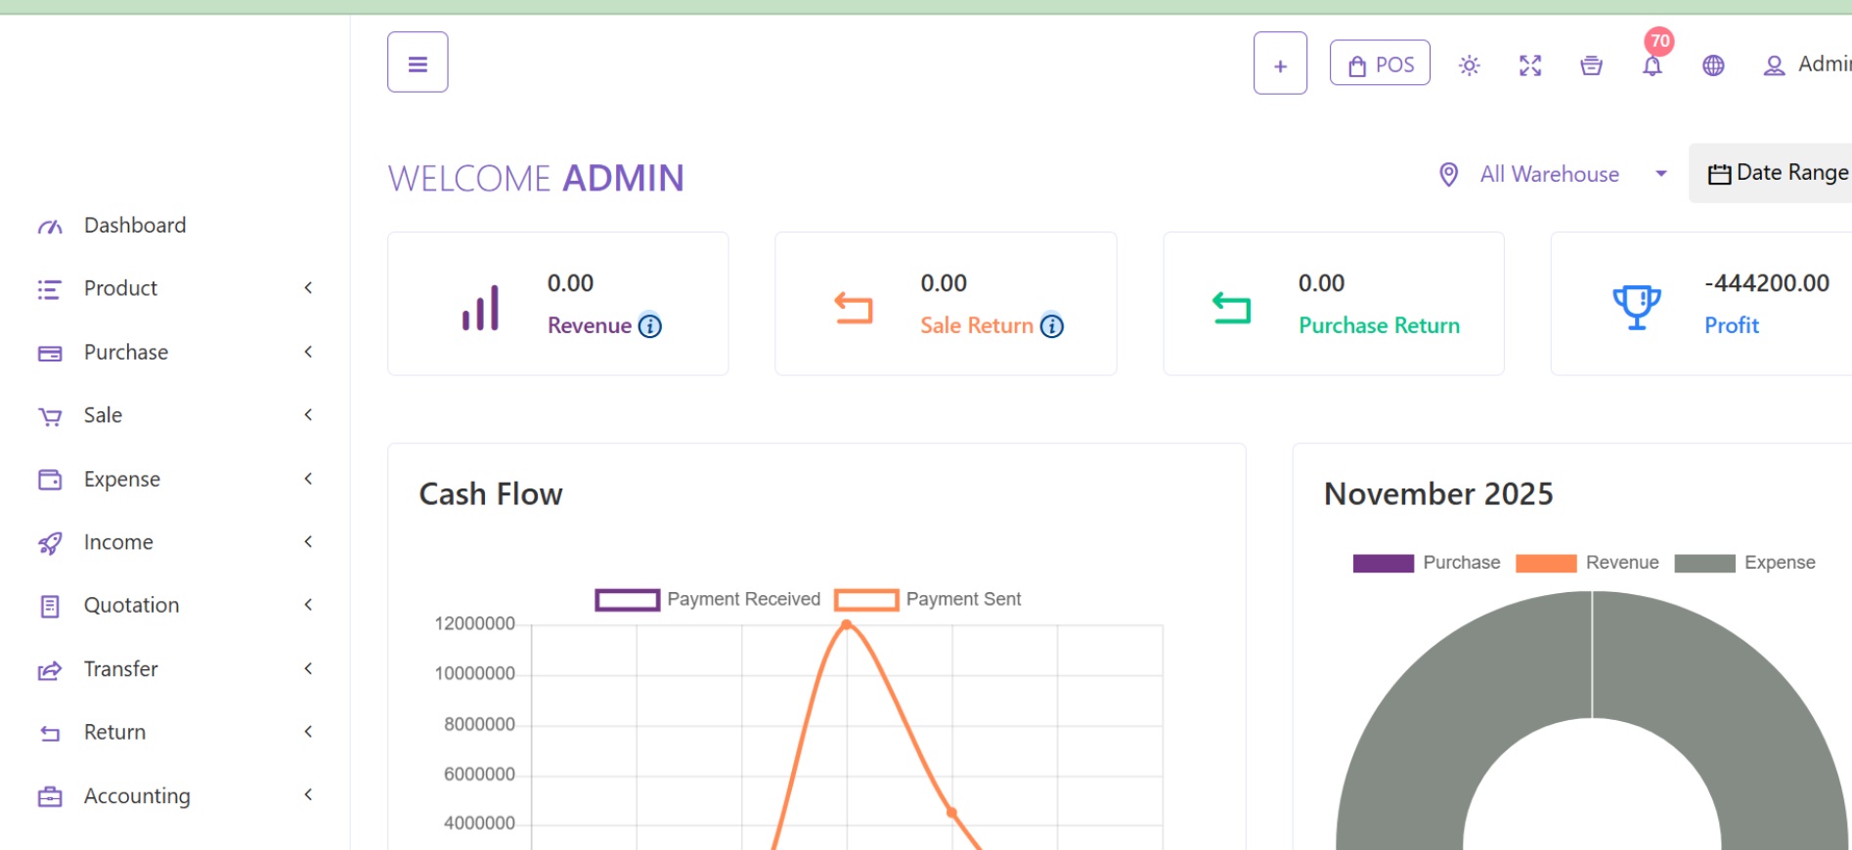Open language selector globe icon
This screenshot has height=850, width=1852.
point(1713,65)
